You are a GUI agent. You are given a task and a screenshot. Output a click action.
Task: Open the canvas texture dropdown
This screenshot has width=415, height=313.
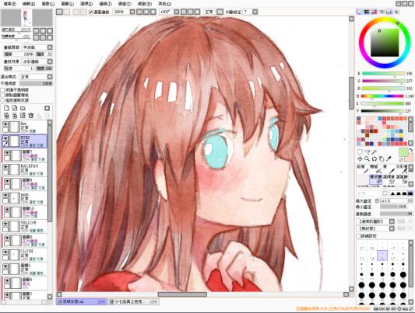click(50, 47)
